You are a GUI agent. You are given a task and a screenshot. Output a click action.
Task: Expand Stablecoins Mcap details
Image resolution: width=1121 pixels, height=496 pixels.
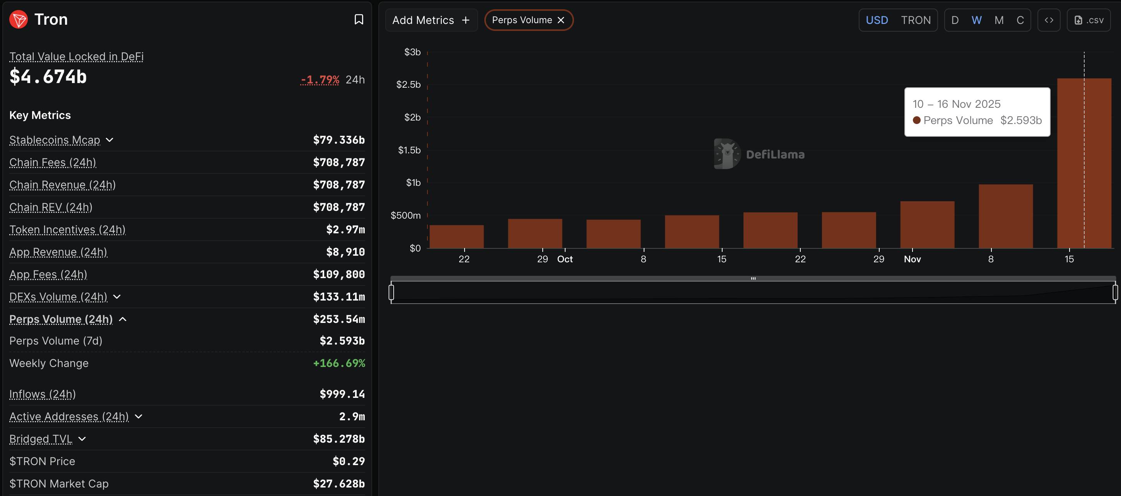click(x=110, y=140)
